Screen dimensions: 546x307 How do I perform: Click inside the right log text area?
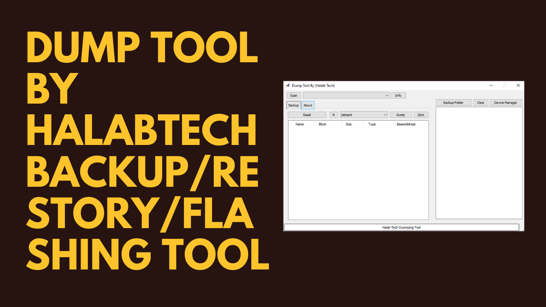pyautogui.click(x=479, y=163)
